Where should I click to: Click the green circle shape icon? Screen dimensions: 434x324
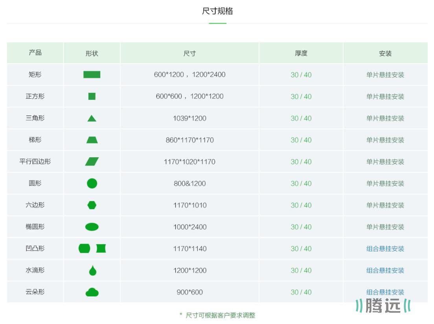pyautogui.click(x=92, y=183)
